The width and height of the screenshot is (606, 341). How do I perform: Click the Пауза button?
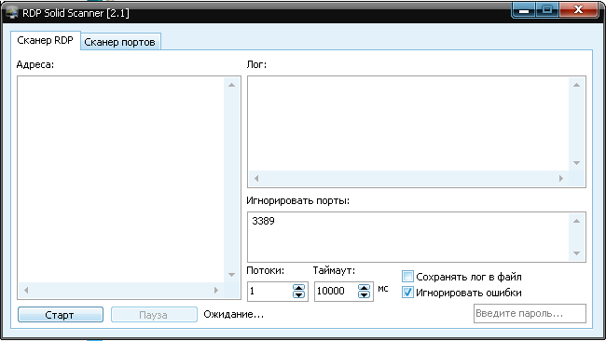154,315
